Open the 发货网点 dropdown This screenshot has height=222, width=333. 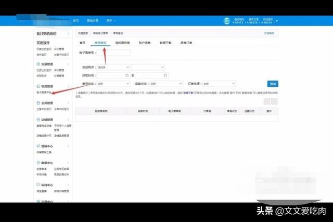pyautogui.click(x=113, y=67)
